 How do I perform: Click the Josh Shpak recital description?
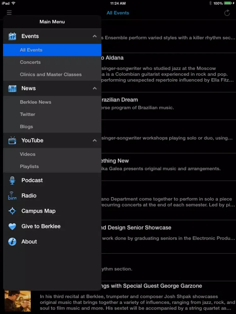click(x=138, y=302)
